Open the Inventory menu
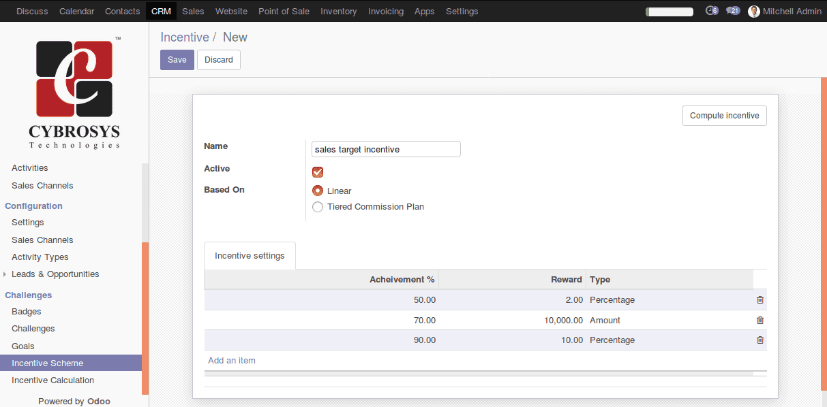827x407 pixels. pos(338,12)
